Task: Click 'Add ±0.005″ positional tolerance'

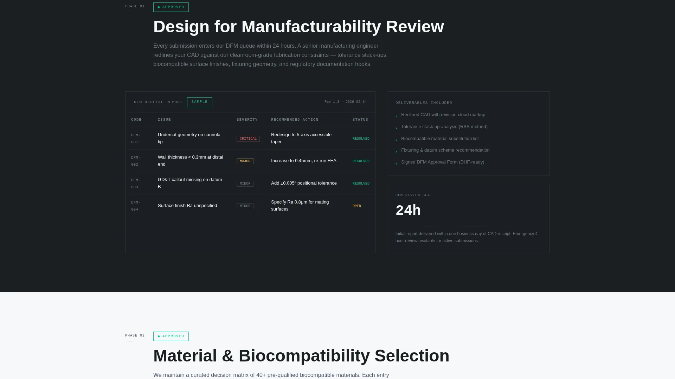Action: (x=304, y=183)
